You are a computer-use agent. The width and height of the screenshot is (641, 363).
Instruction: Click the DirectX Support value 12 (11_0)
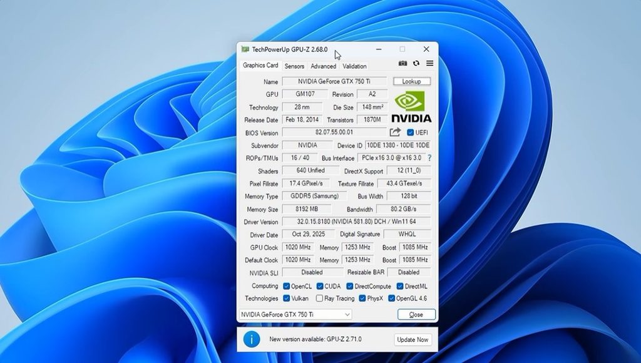click(409, 170)
